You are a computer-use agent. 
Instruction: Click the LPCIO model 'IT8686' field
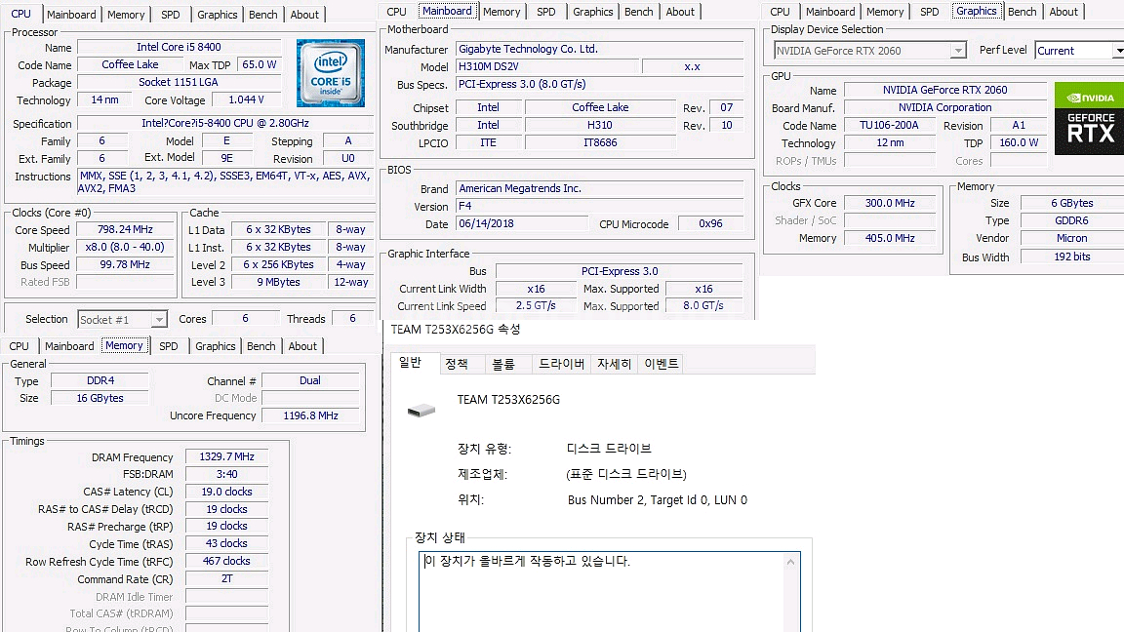(x=600, y=142)
